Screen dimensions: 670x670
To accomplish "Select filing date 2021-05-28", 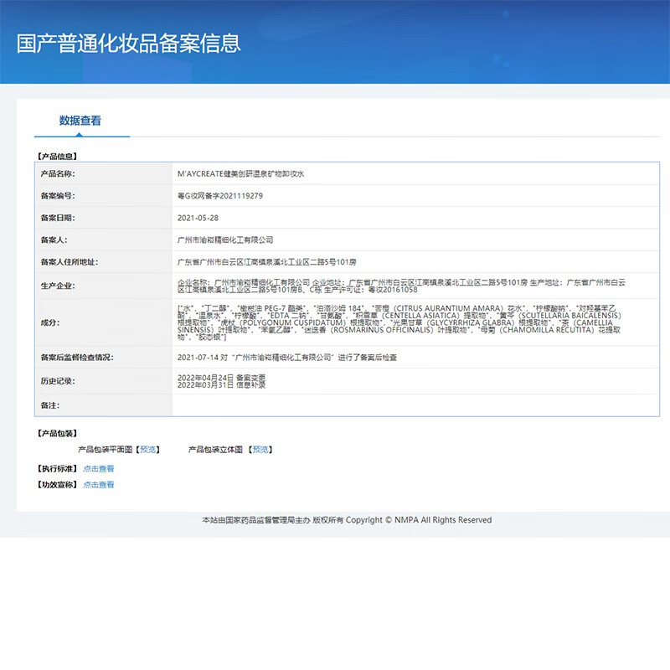I will pyautogui.click(x=198, y=218).
